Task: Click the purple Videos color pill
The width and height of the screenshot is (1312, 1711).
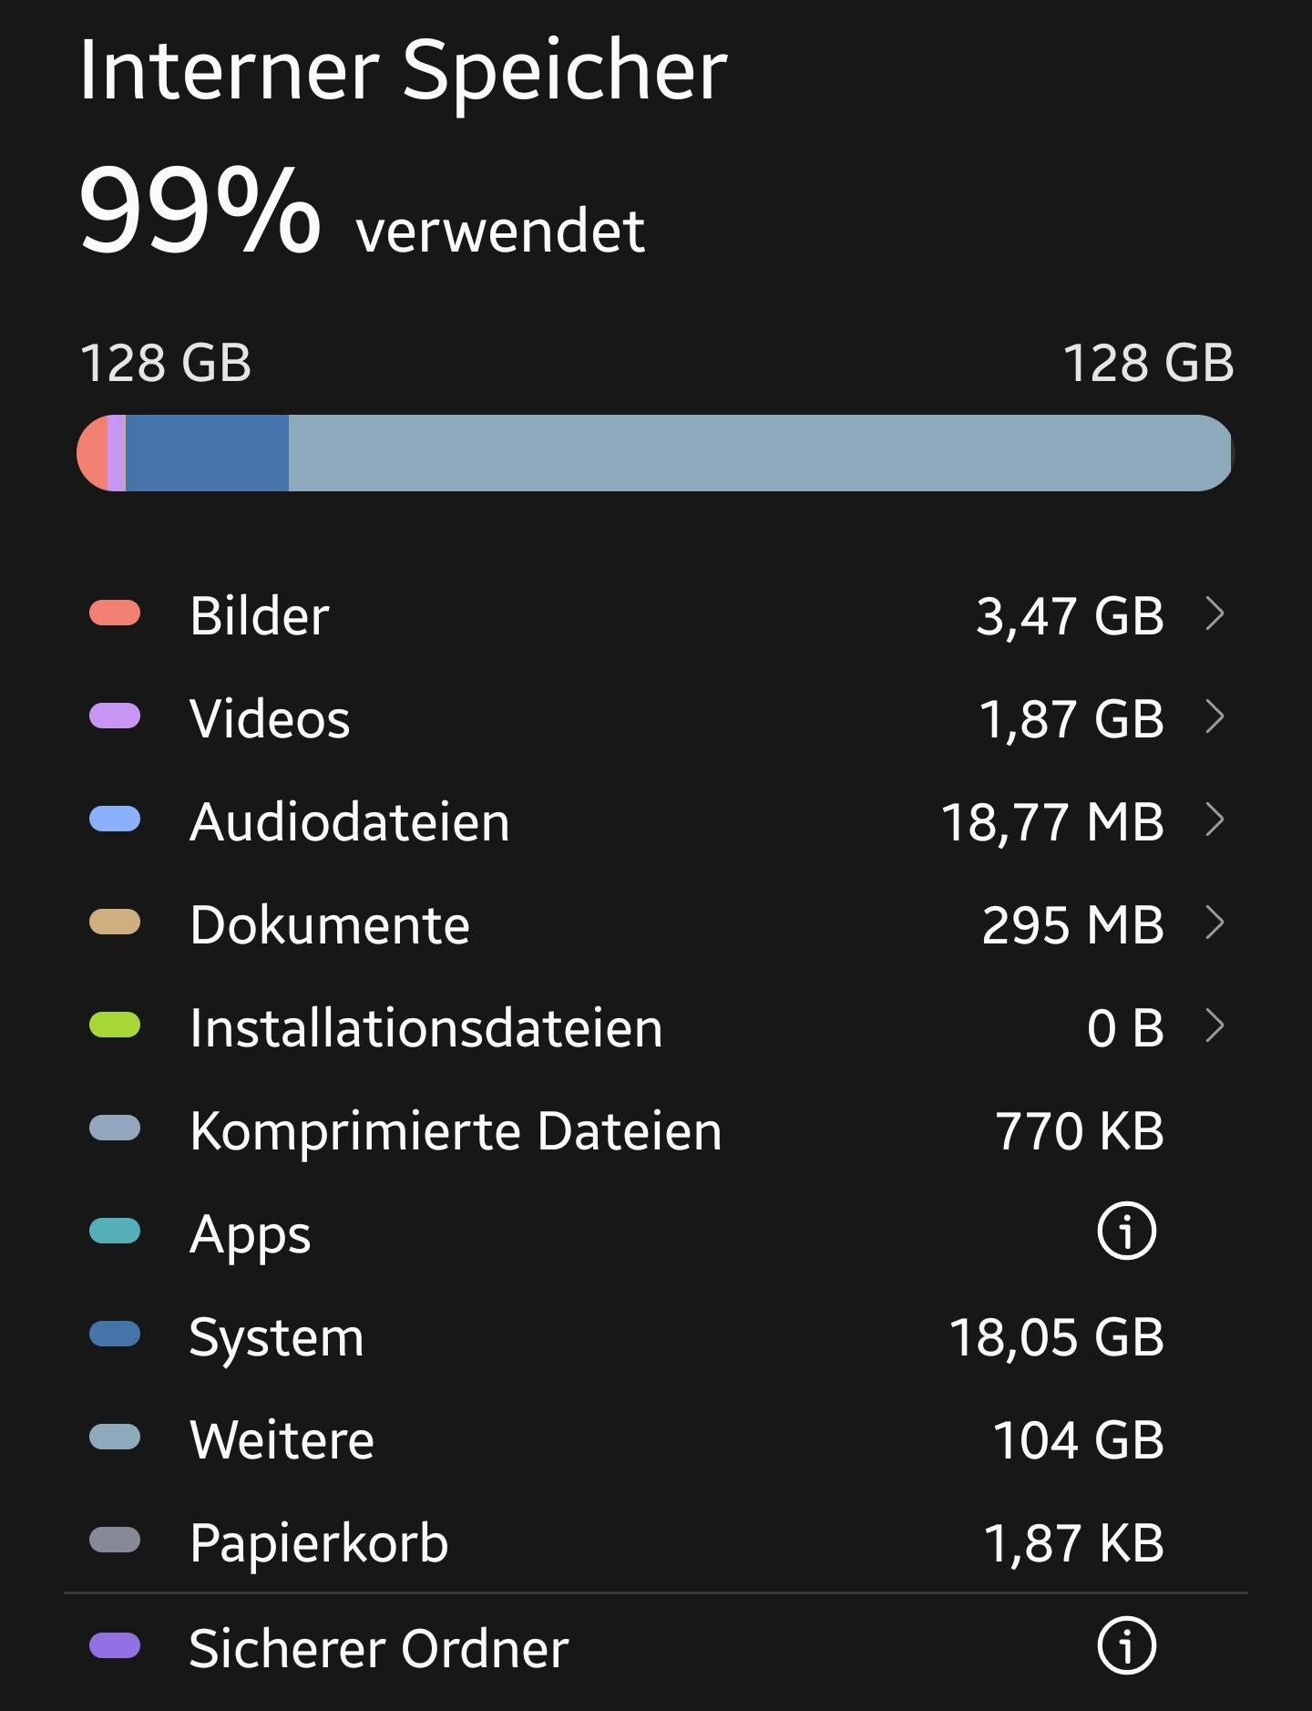Action: [x=115, y=716]
